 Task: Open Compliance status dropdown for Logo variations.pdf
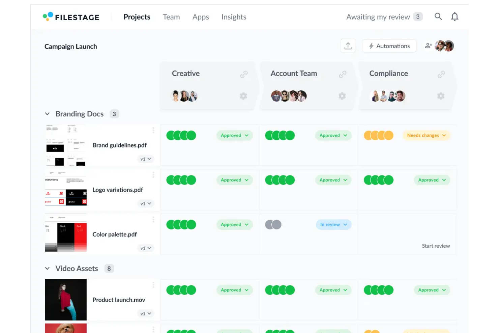pyautogui.click(x=432, y=180)
